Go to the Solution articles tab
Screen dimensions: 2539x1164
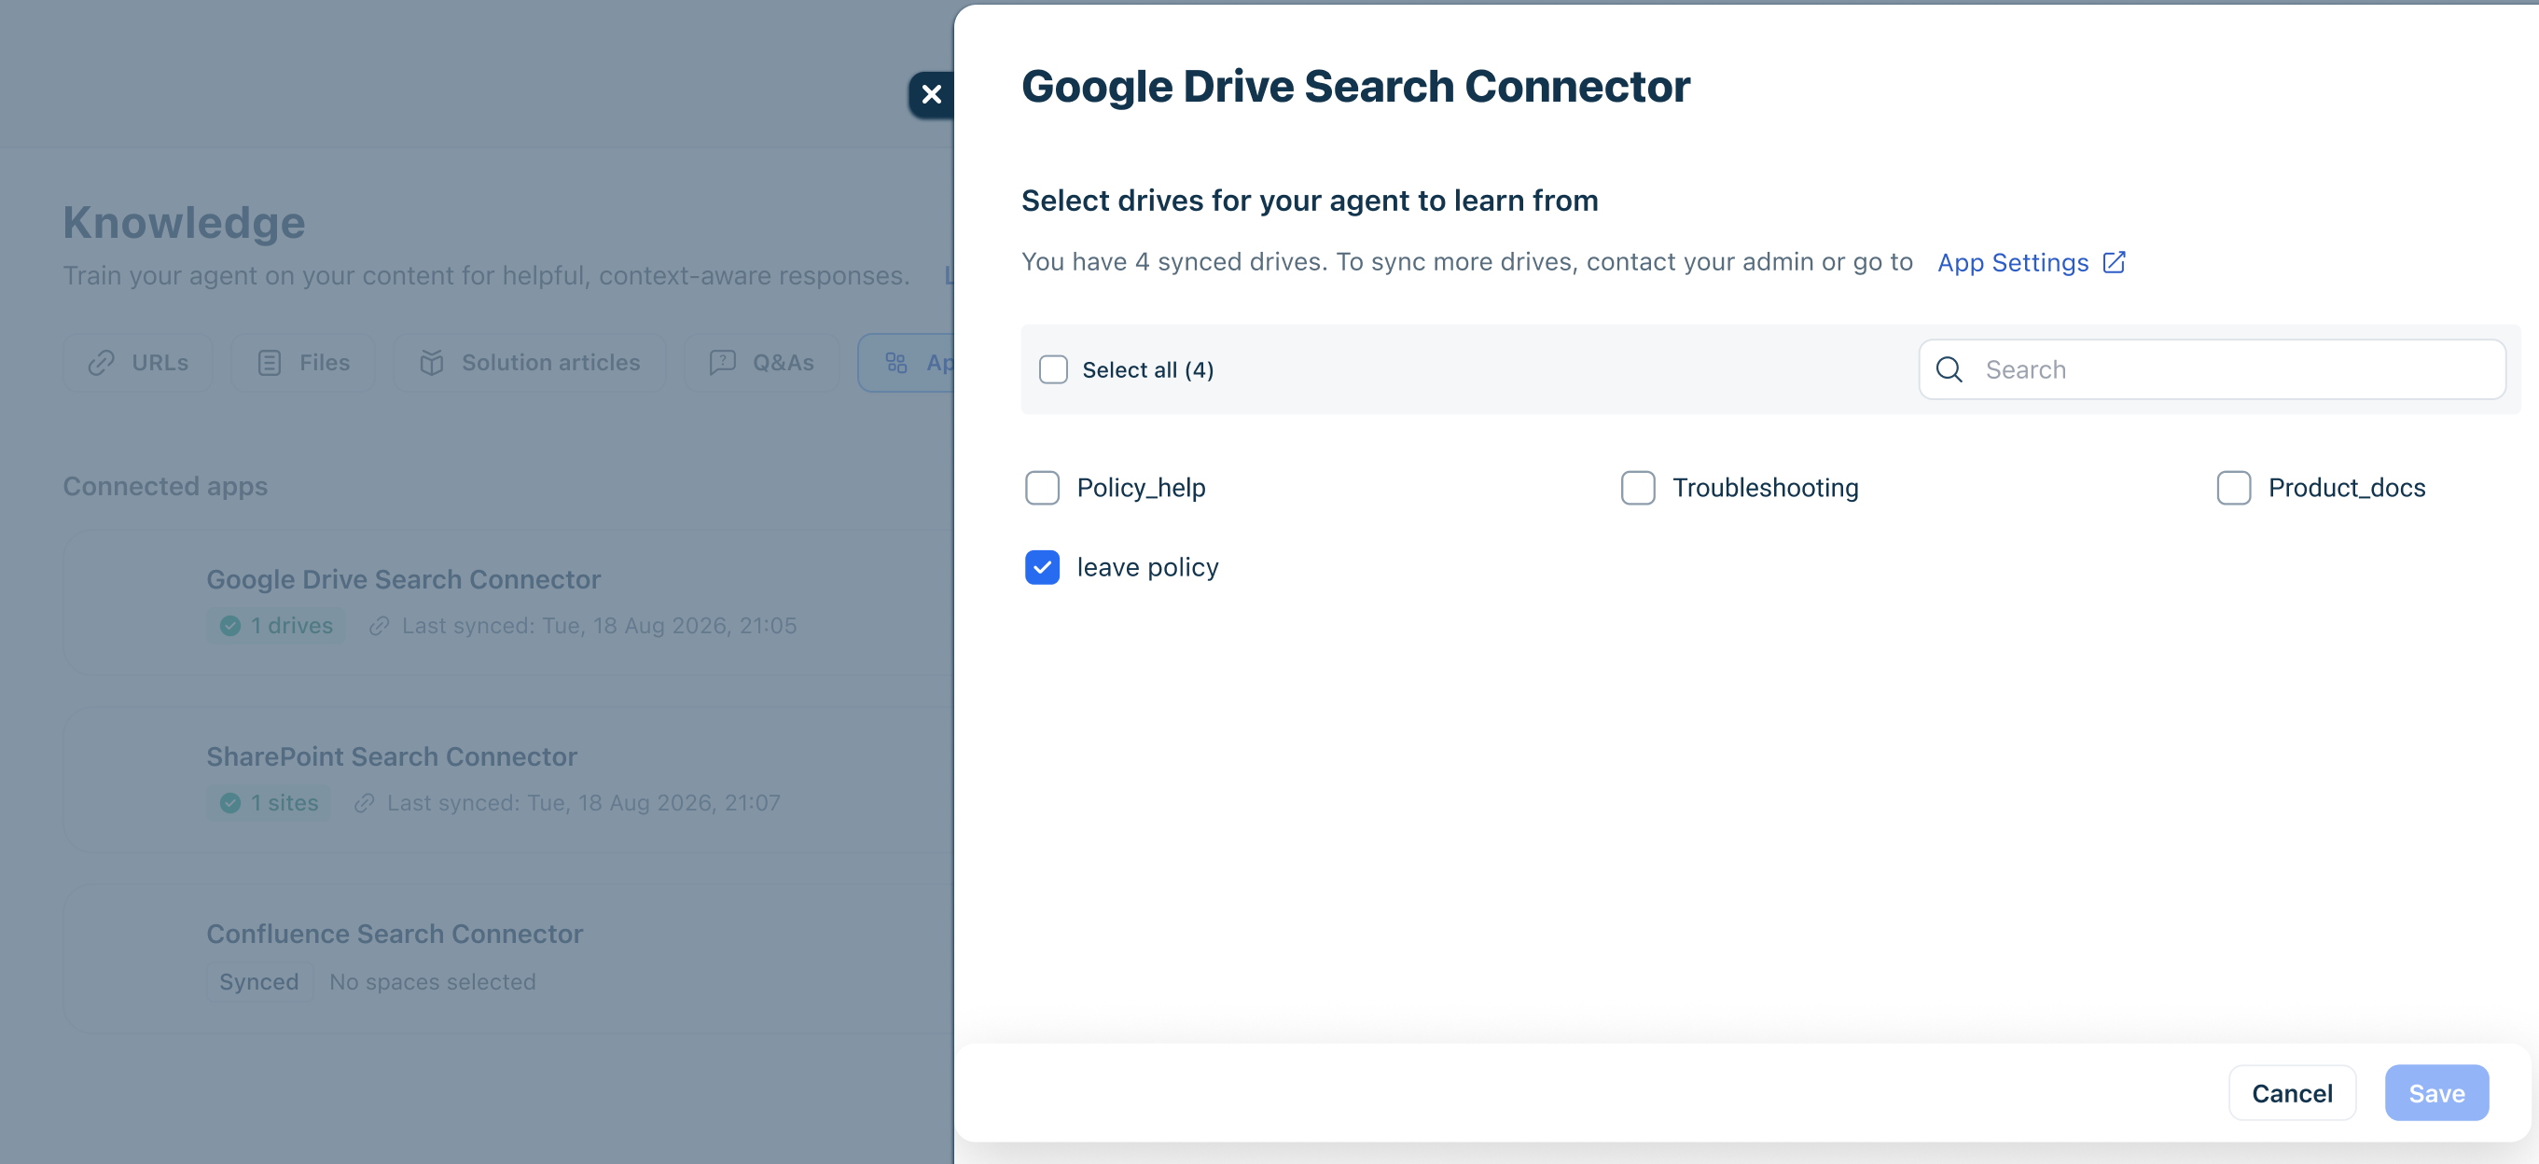[530, 363]
